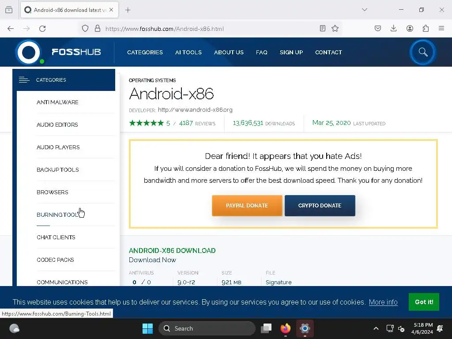Open the BACKUP TOOLS category
452x339 pixels.
coord(58,169)
